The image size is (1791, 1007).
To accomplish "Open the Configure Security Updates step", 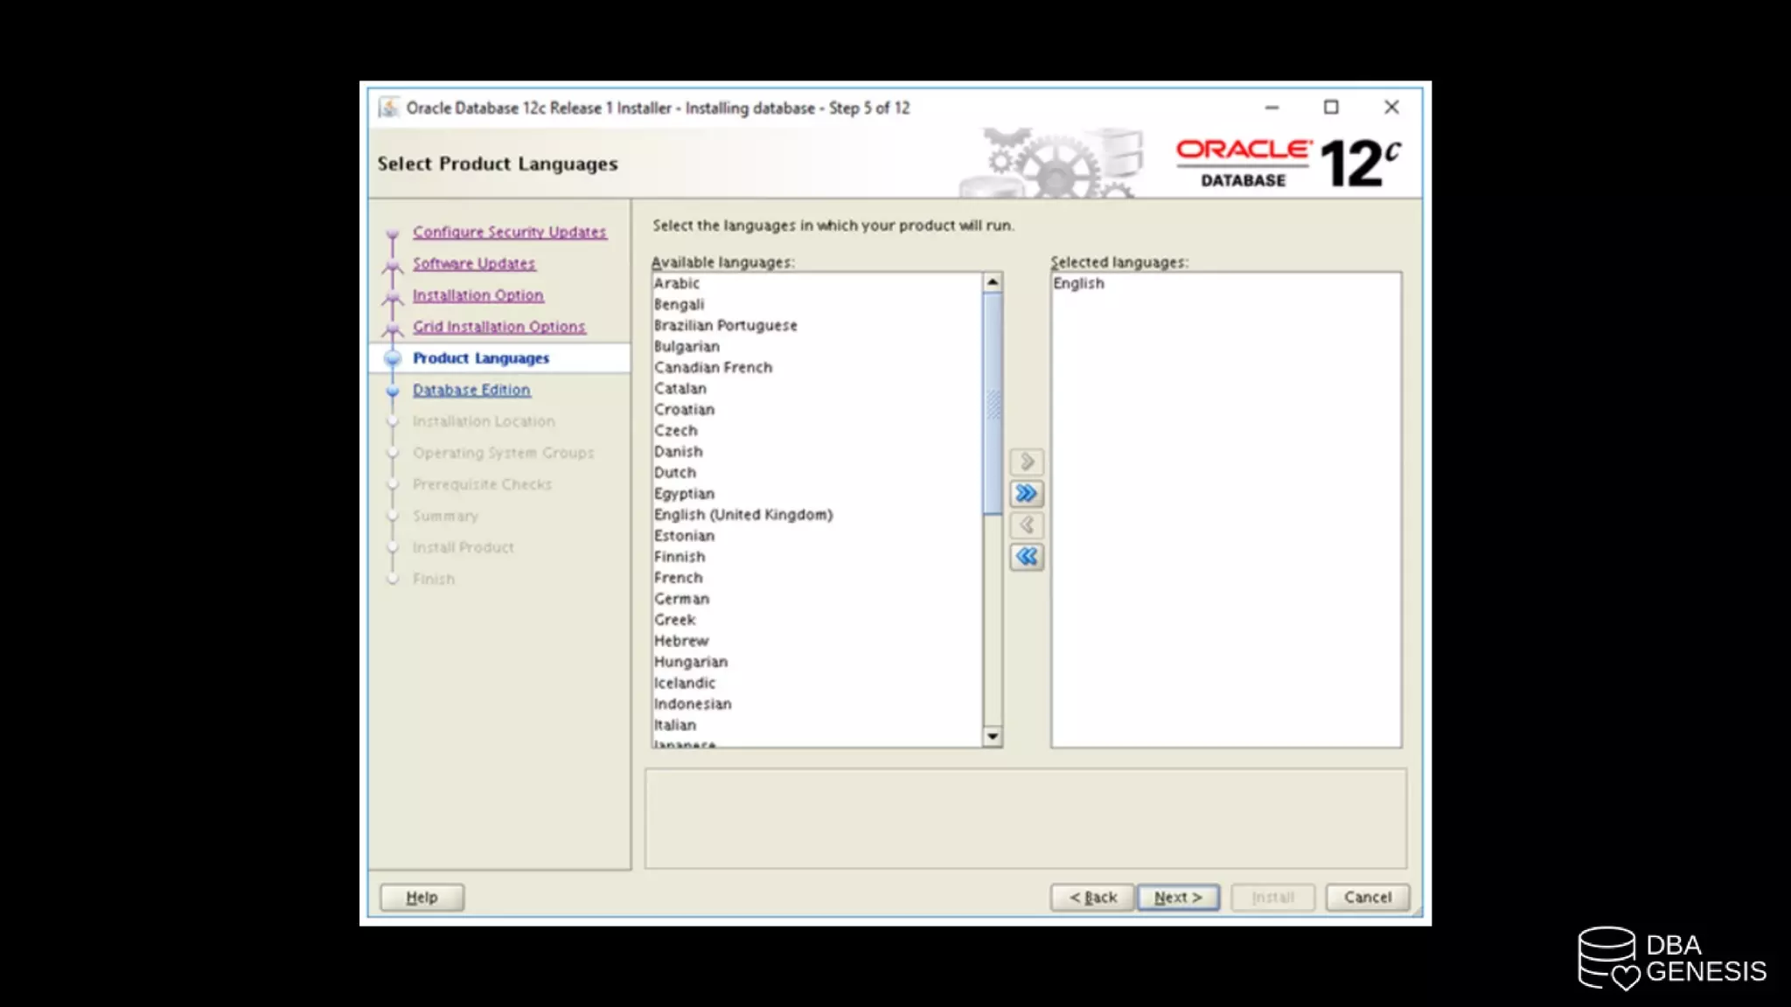I will [509, 232].
